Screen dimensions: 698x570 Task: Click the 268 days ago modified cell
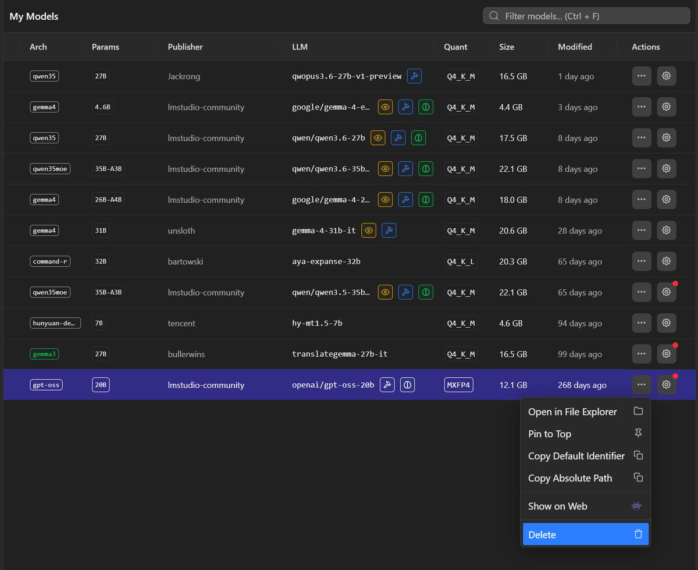(x=582, y=385)
